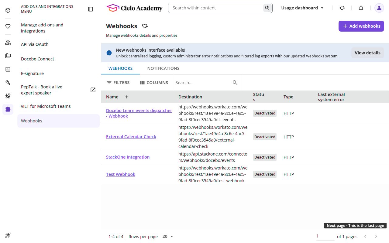Open Docebo Connect menu item
389x243 pixels.
coord(58,59)
